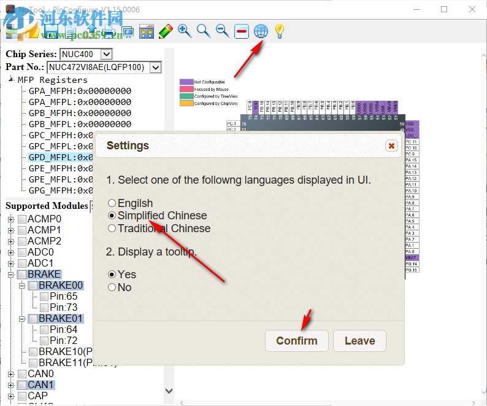The width and height of the screenshot is (487, 406).
Task: Check the Pin:72 checkbox
Action: tap(44, 341)
